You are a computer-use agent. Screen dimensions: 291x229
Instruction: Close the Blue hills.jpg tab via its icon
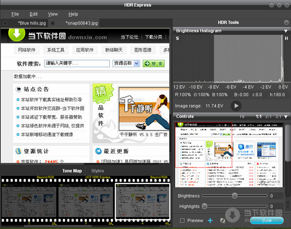click(5, 23)
